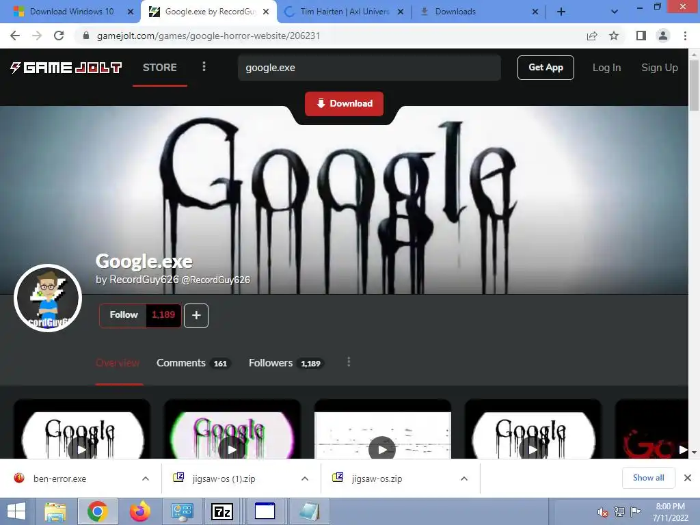The height and width of the screenshot is (525, 700).
Task: Open the Followers 1,189 tab
Action: [286, 363]
